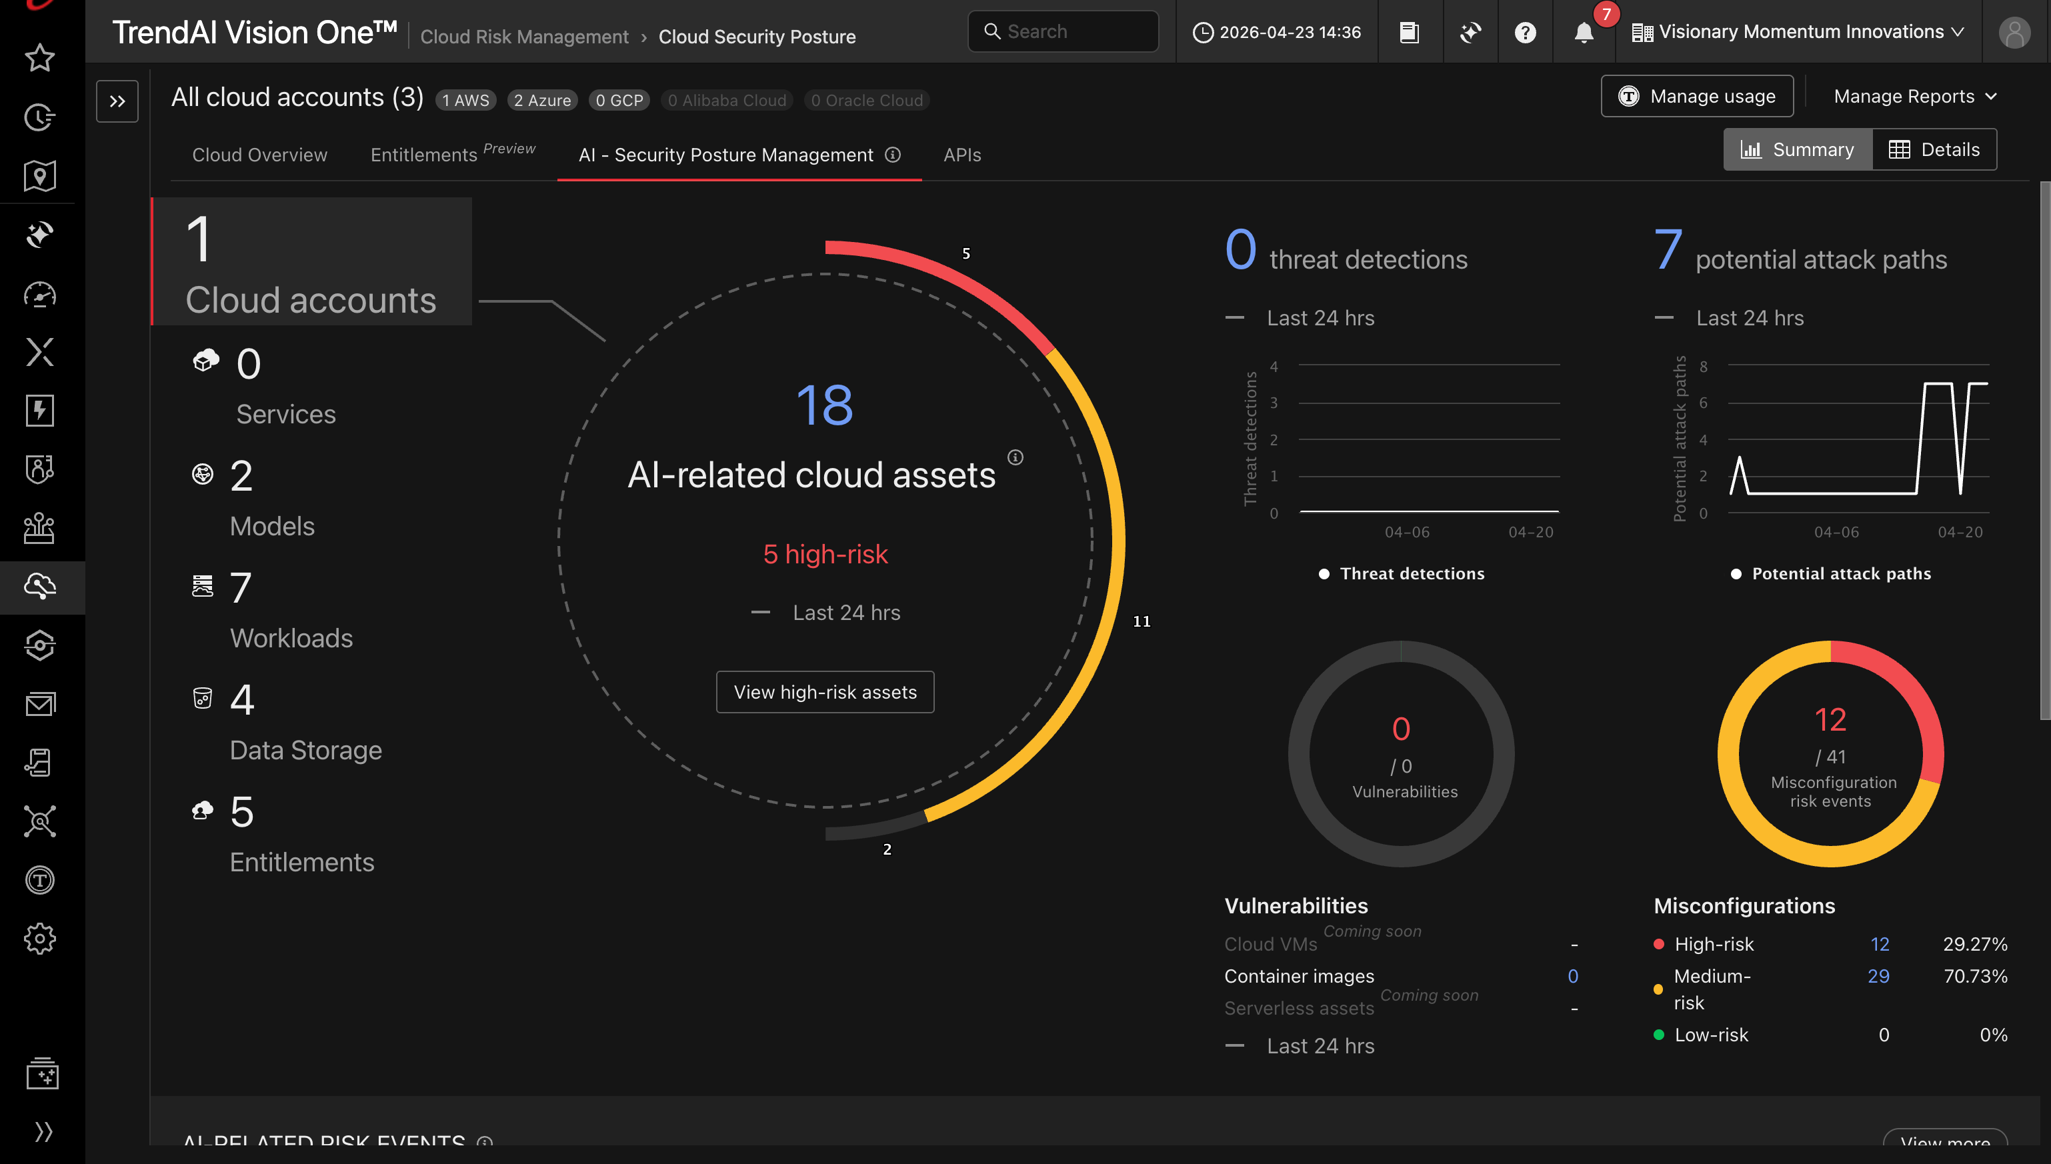
Task: Open the help question mark icon
Action: (x=1525, y=32)
